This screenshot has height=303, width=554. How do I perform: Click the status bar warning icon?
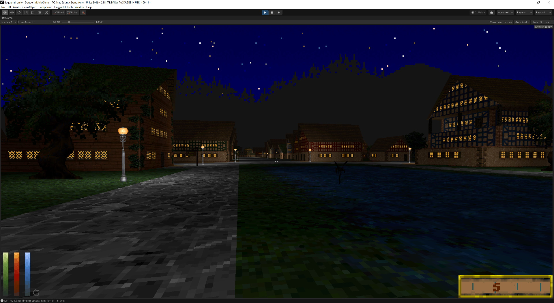tap(2, 301)
